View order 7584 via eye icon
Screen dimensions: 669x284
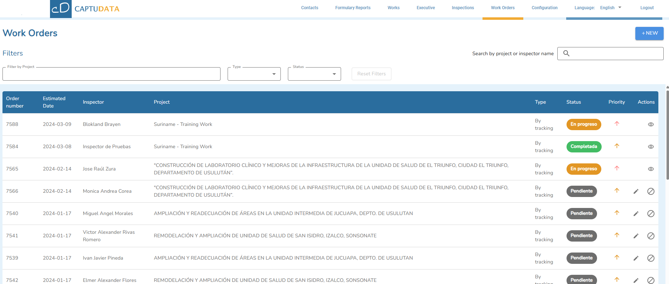point(651,147)
